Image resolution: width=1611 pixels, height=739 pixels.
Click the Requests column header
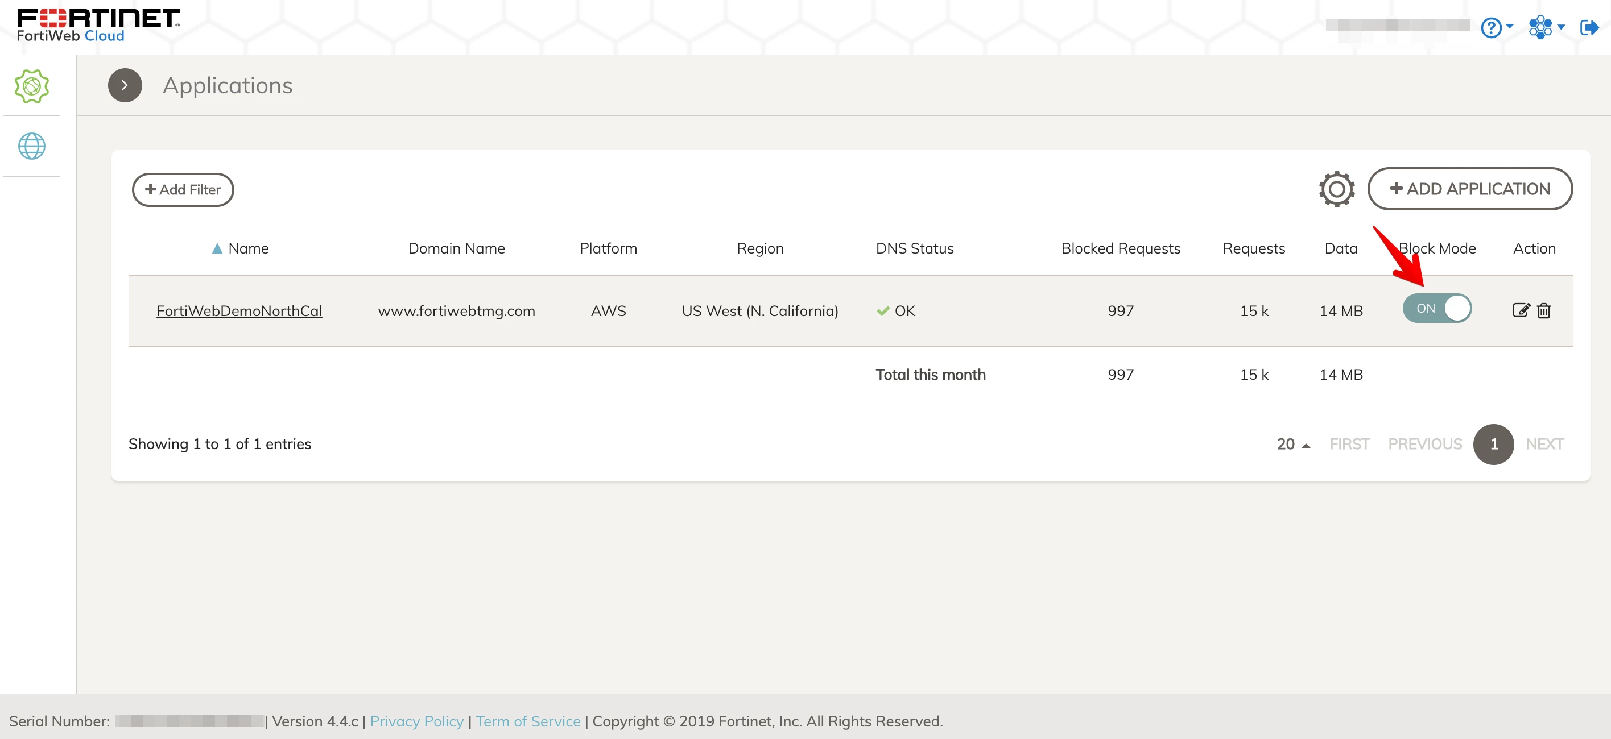(x=1253, y=248)
